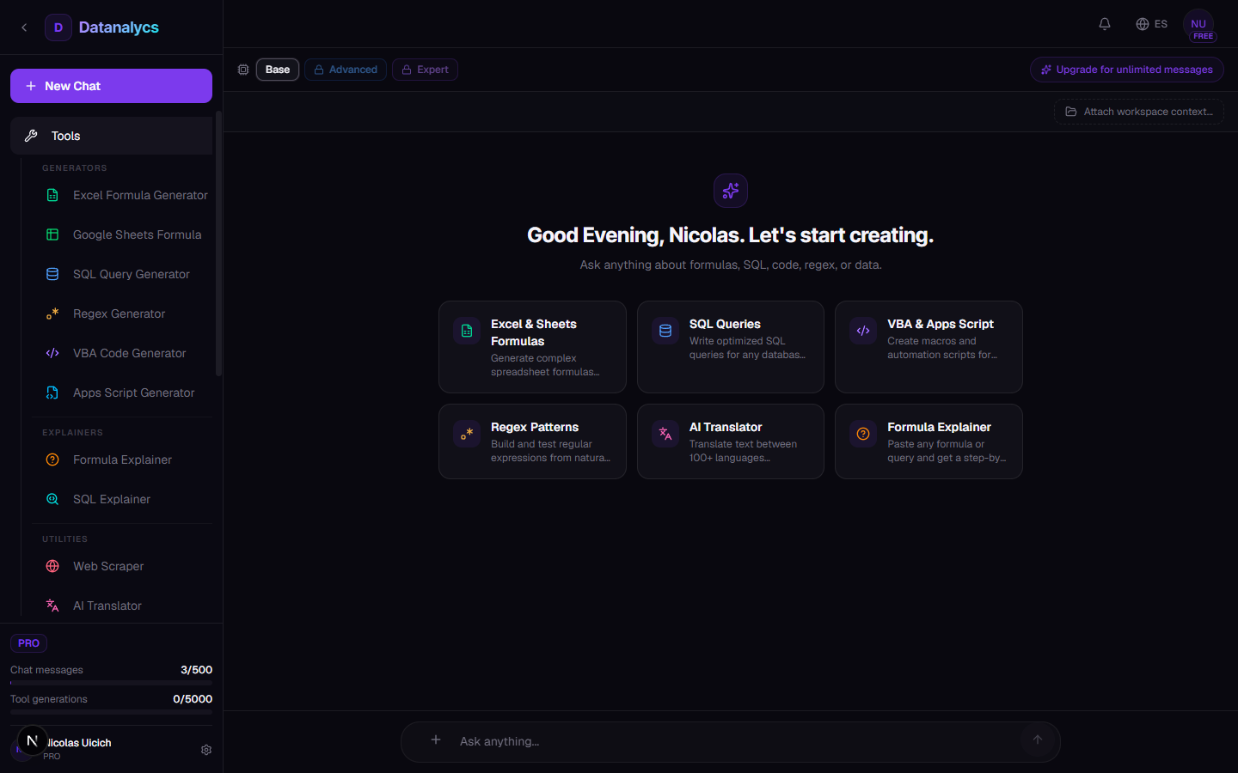This screenshot has height=773, width=1238.
Task: Select the Regex Generator tool
Action: click(x=120, y=313)
